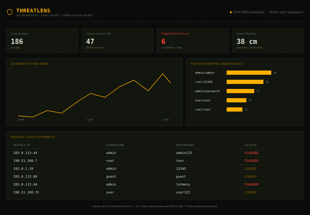
Task: Click the sample data footer note
Action: coord(155,206)
